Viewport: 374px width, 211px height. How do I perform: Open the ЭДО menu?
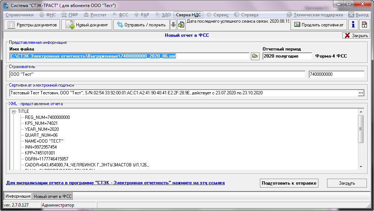coord(163,15)
